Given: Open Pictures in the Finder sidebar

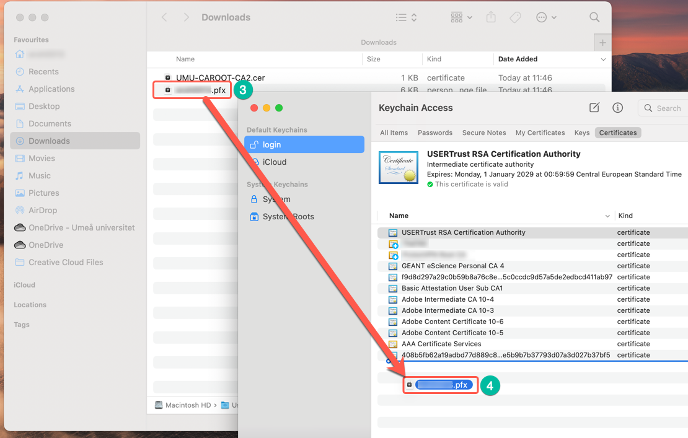Looking at the screenshot, I should tap(43, 193).
